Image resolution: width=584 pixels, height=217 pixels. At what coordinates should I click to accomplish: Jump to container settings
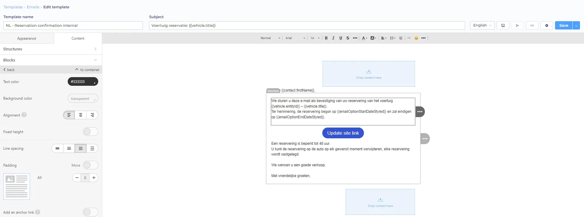pos(87,70)
